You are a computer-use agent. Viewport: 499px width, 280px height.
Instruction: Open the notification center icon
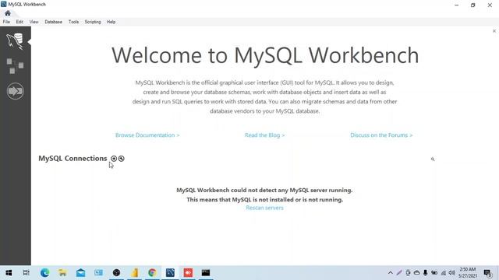click(487, 273)
